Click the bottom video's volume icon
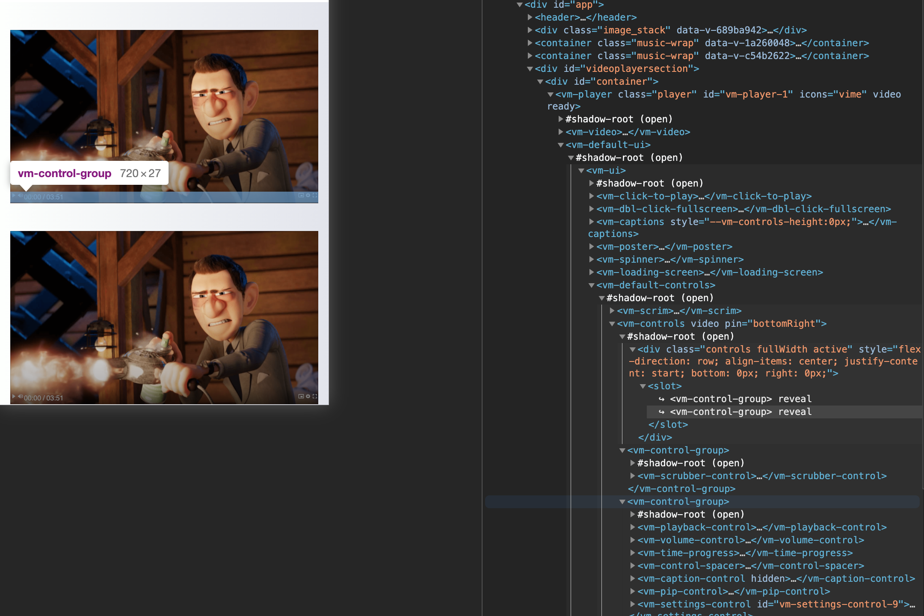The height and width of the screenshot is (616, 924). (x=20, y=397)
